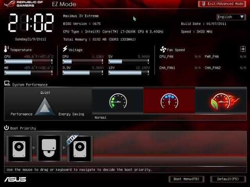Click the lightning bolt Voltage icon
The height and width of the screenshot is (187, 250).
(65, 49)
